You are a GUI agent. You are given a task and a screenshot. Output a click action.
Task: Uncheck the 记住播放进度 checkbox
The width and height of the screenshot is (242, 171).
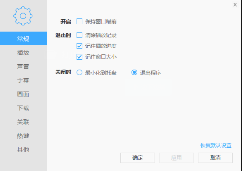pyautogui.click(x=80, y=46)
